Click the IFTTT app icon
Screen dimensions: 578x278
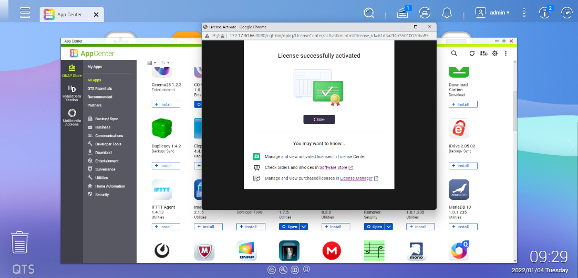pyautogui.click(x=162, y=190)
